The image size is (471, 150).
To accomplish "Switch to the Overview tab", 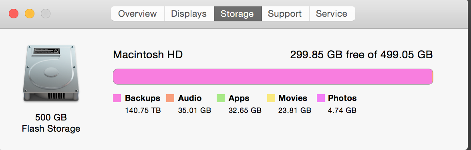I will [x=138, y=14].
